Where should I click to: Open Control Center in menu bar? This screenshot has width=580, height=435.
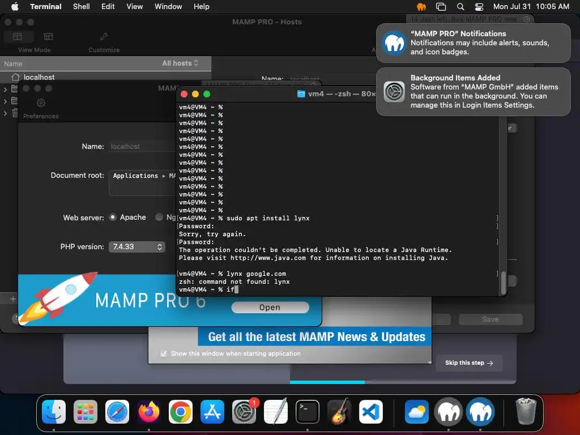[x=479, y=7]
